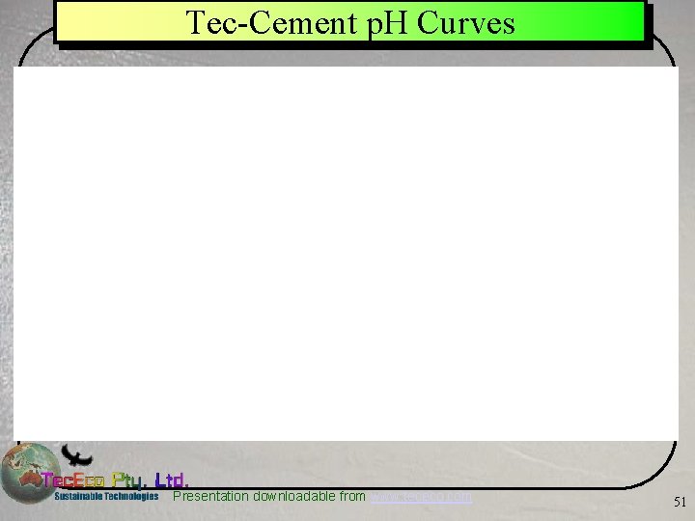This screenshot has height=521, width=695.
Task: Click slide number 51
Action: pyautogui.click(x=680, y=502)
